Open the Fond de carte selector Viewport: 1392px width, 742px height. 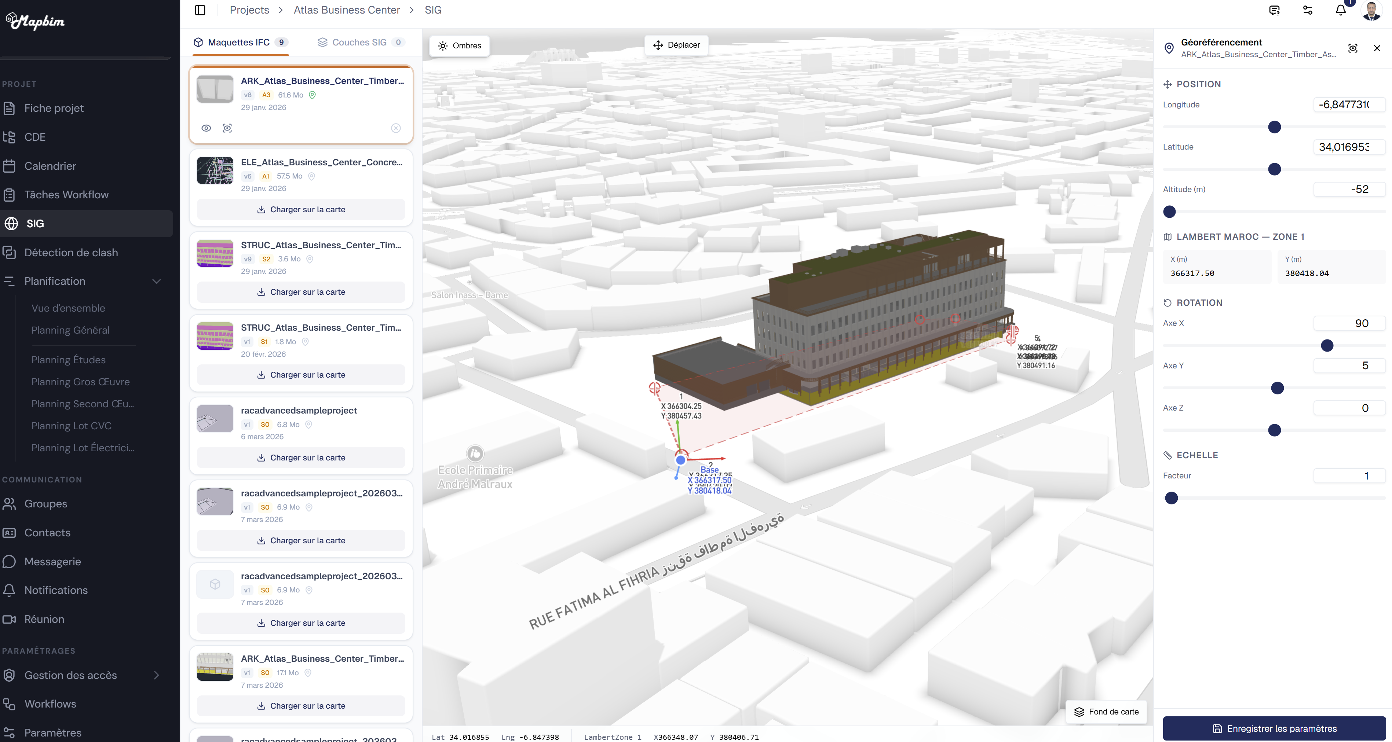[x=1106, y=711]
